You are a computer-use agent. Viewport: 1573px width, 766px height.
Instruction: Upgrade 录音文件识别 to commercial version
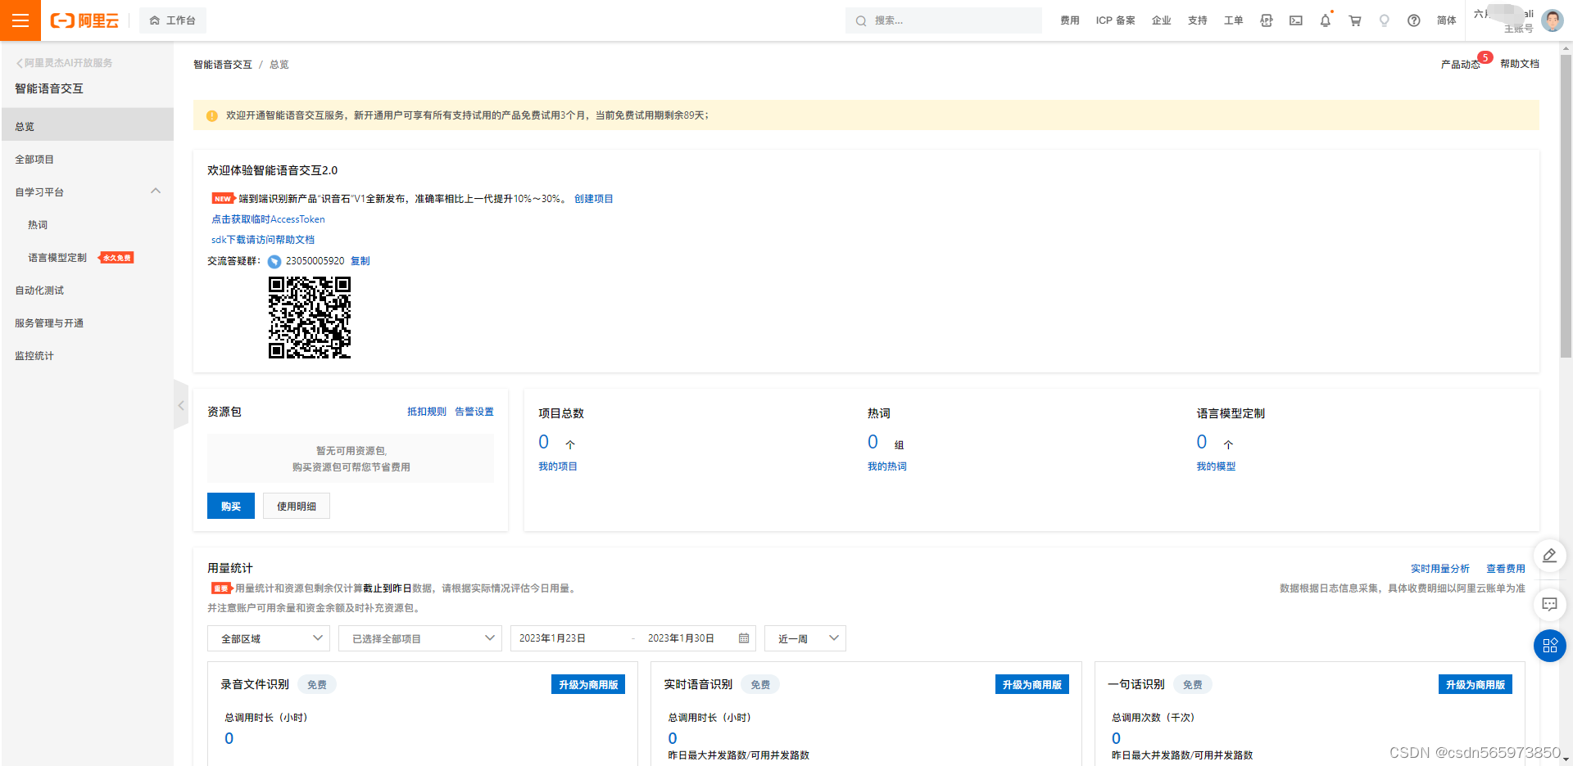[x=588, y=684]
